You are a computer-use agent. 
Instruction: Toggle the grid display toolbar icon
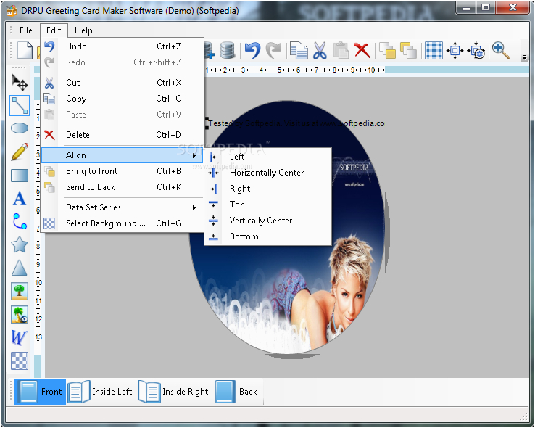pos(434,50)
